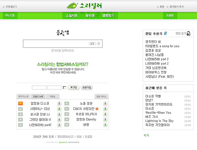Download the 사랑하나- 더네 song
This screenshot has width=197, height=150.
pyautogui.click(x=59, y=109)
